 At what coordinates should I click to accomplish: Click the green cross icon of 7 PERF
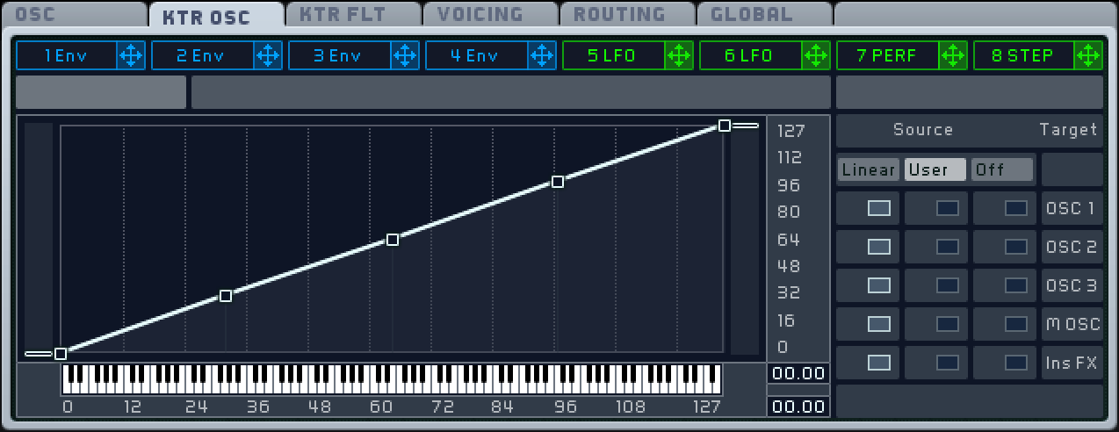pyautogui.click(x=953, y=56)
